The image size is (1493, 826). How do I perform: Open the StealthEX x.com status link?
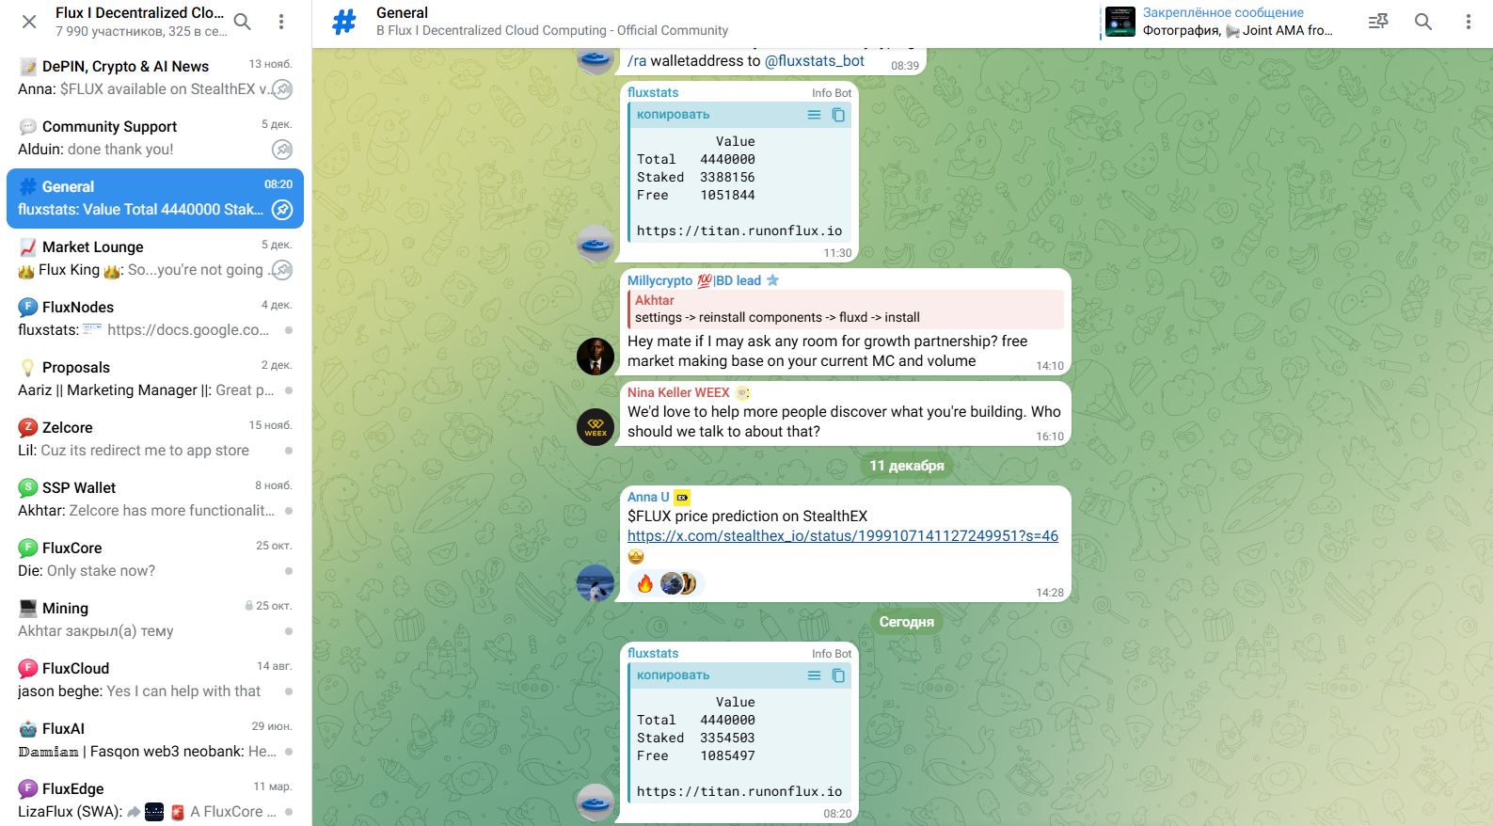tap(842, 536)
